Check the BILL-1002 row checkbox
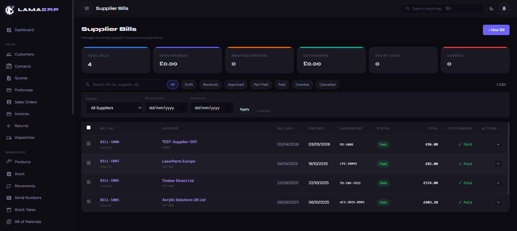This screenshot has height=231, width=517. (89, 182)
